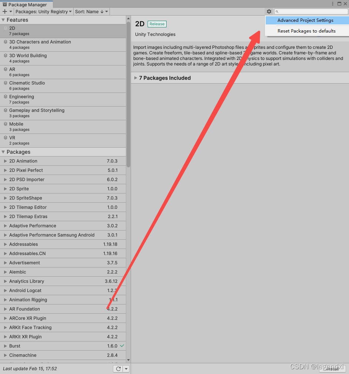The width and height of the screenshot is (349, 374).
Task: Select the Gameplay and Storytelling feature
Action: click(x=63, y=113)
